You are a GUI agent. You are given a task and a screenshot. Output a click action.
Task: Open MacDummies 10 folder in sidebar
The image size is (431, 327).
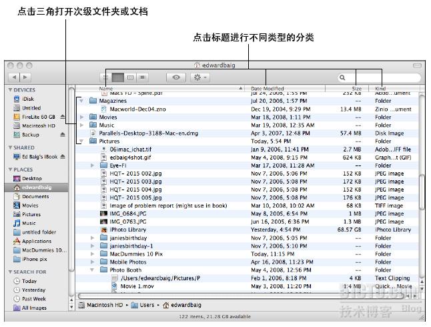coord(40,250)
